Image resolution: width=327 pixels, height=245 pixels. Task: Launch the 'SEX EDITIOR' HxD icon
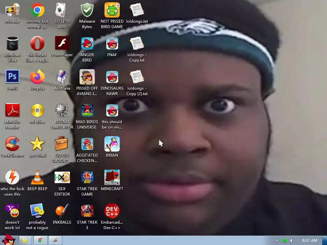pyautogui.click(x=62, y=177)
